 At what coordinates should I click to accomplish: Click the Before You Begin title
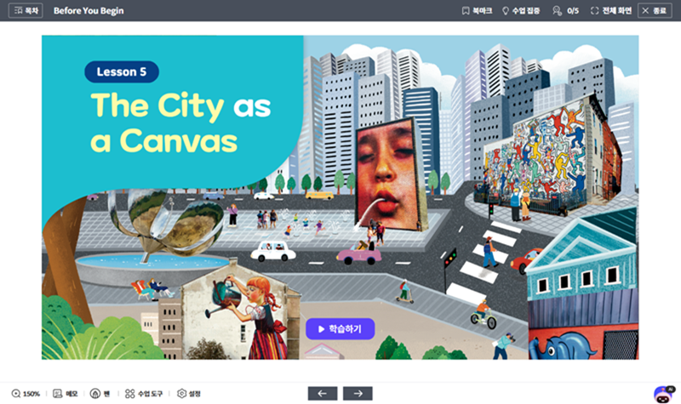[89, 11]
